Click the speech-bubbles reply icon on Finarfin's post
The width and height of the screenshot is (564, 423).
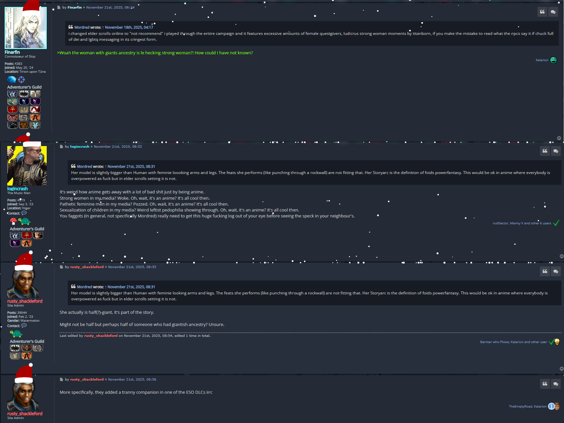(x=553, y=12)
